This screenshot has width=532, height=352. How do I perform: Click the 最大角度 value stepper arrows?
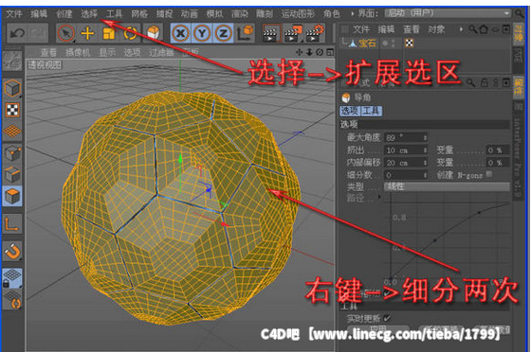pyautogui.click(x=425, y=137)
